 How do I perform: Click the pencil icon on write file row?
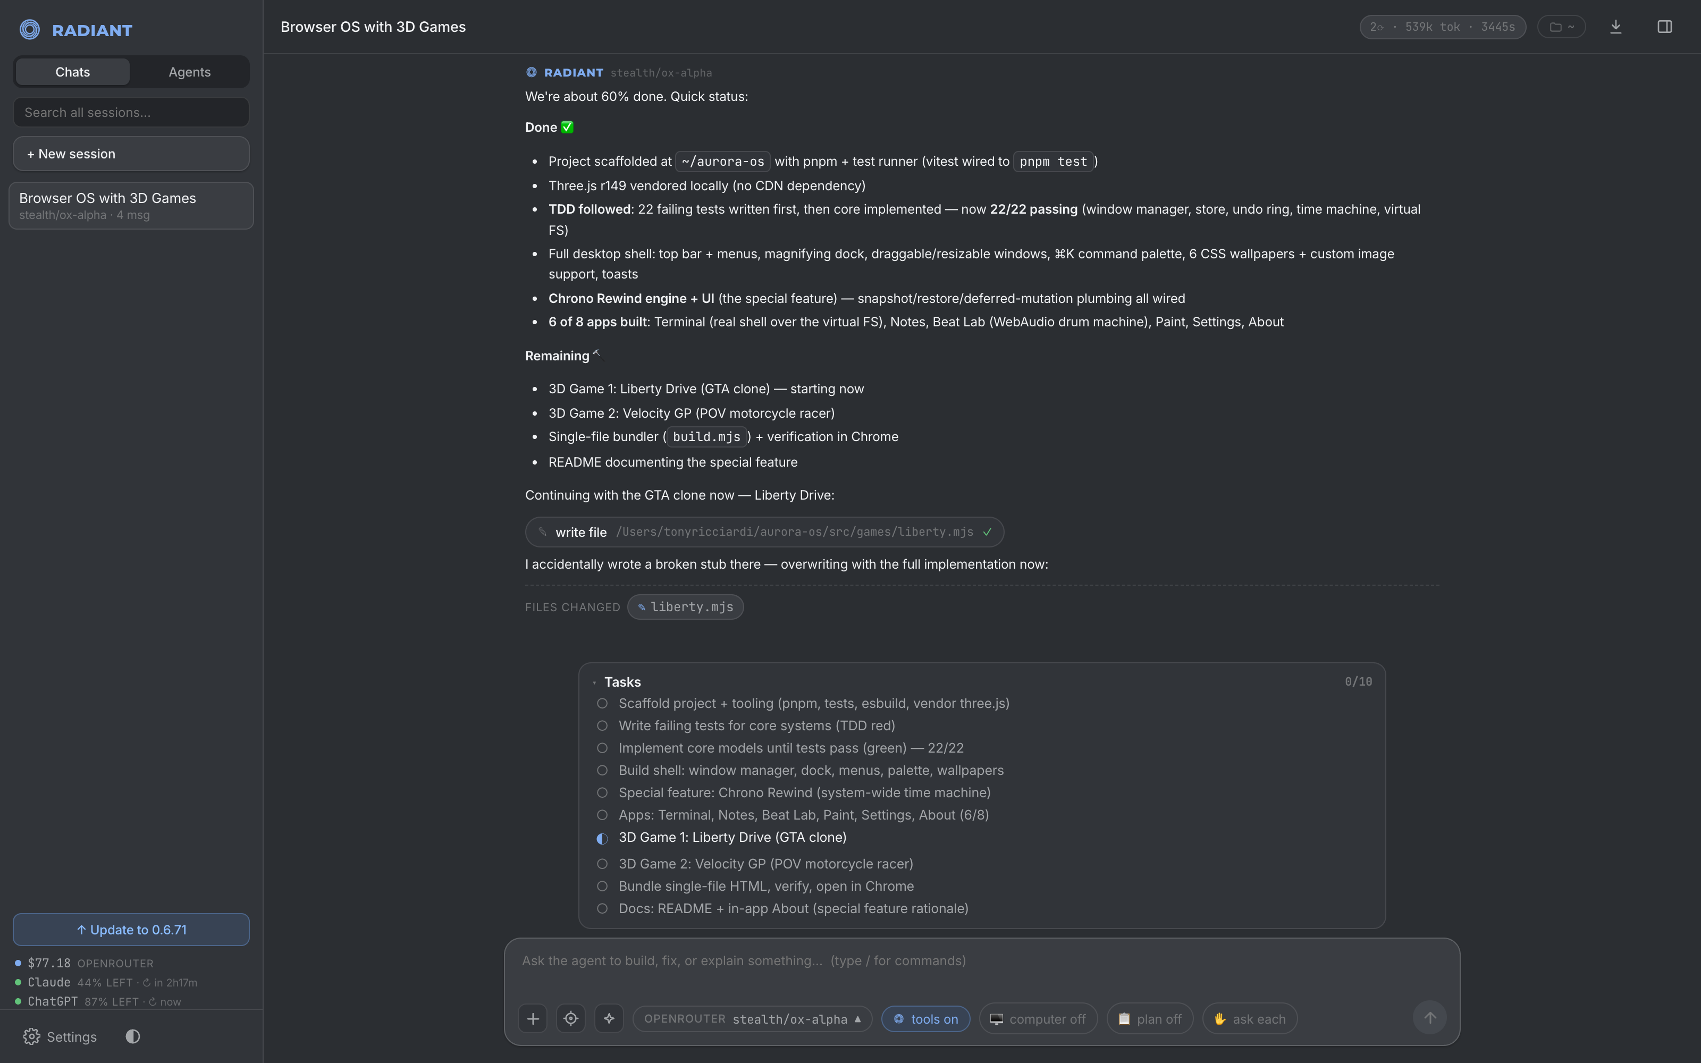pyautogui.click(x=542, y=532)
